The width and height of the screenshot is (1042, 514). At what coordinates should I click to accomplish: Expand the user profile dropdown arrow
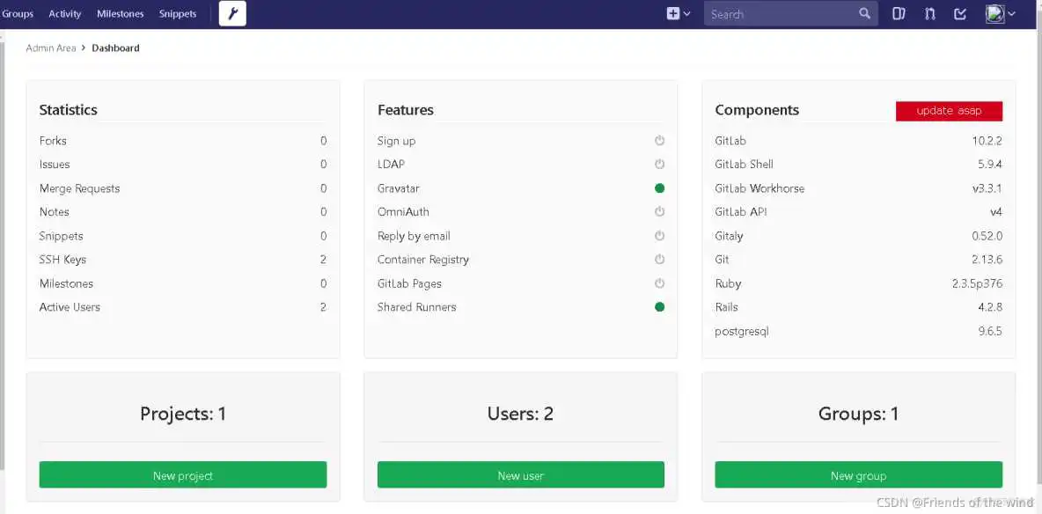(x=1011, y=14)
